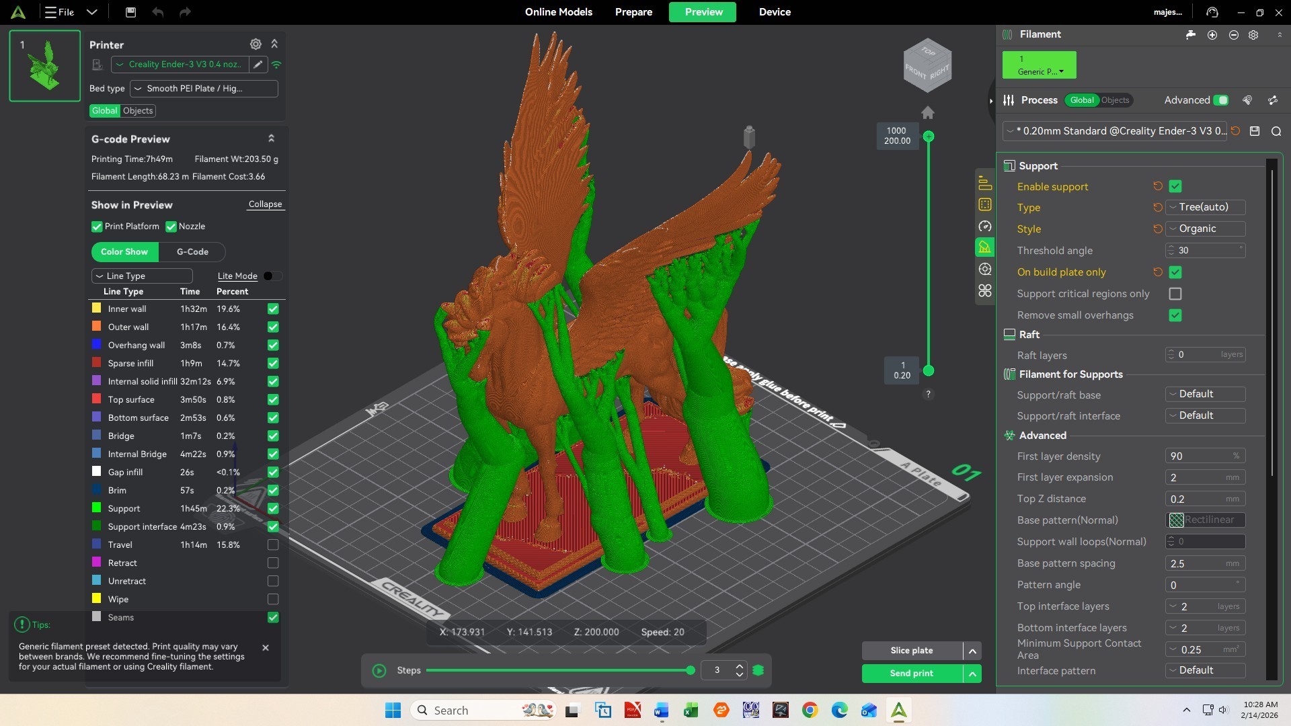Viewport: 1291px width, 726px height.
Task: Open the Bed type dropdown
Action: (204, 89)
